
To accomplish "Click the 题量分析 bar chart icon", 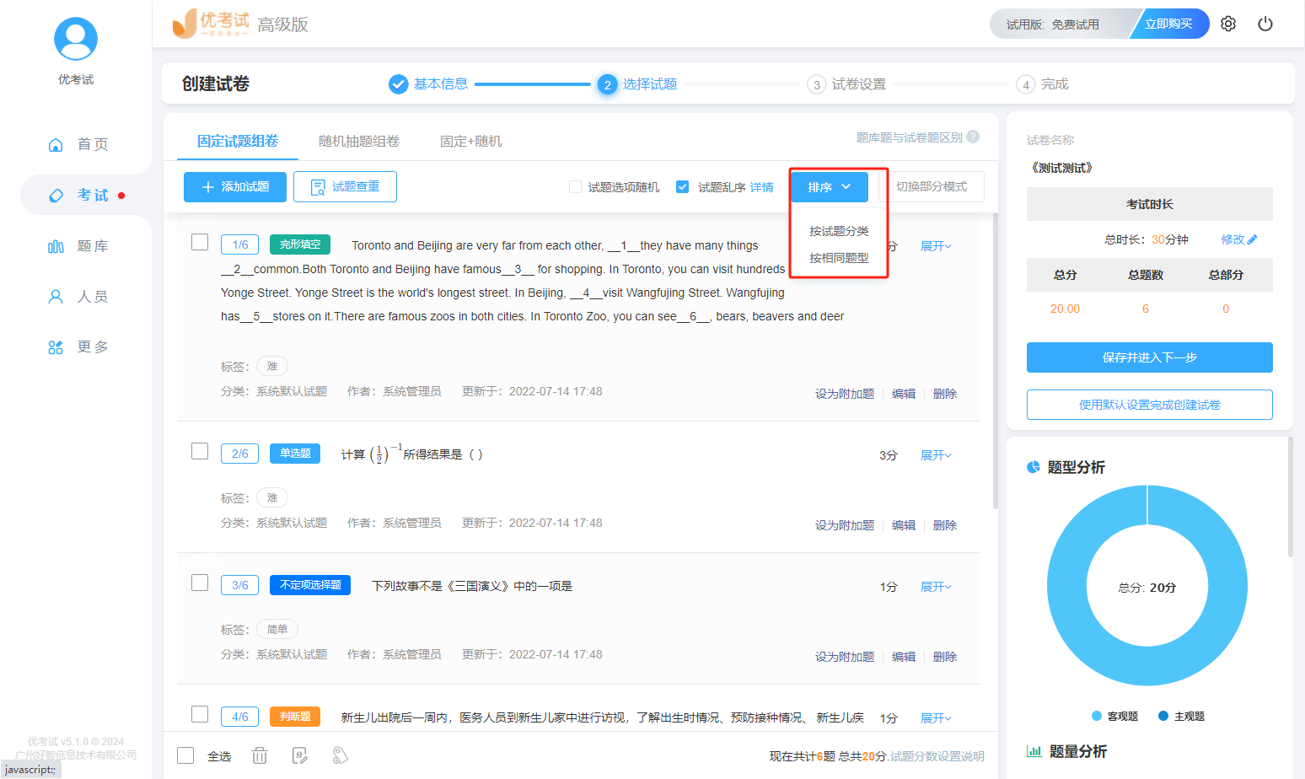I will [1034, 751].
